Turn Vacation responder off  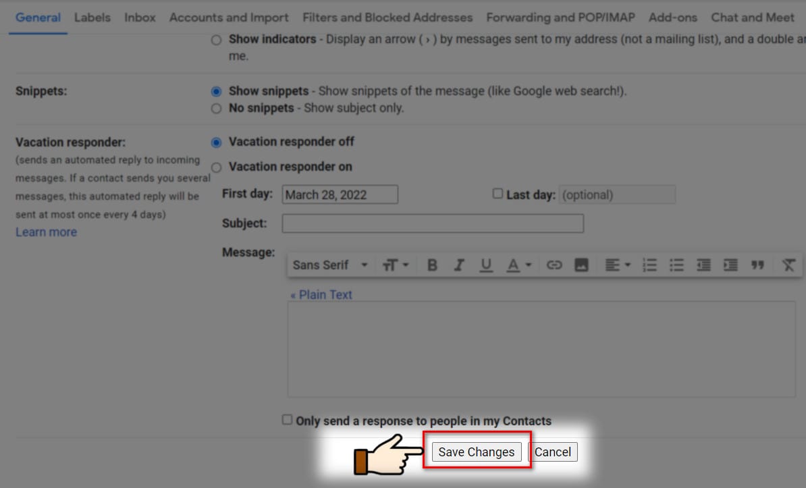tap(217, 142)
